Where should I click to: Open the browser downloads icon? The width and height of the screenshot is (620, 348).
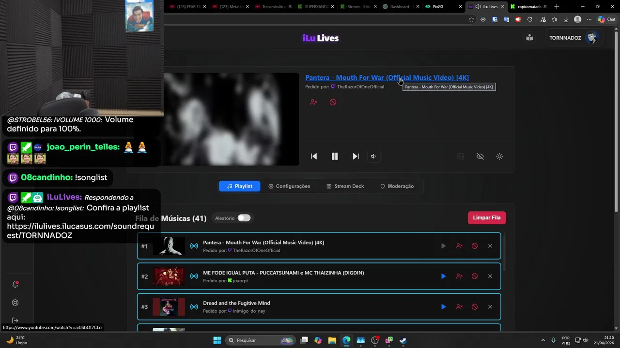566,19
